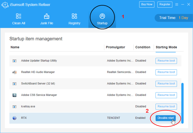Switch to the Startup tab
The image size is (193, 133).
[102, 19]
